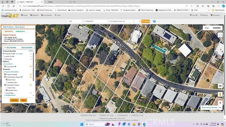Open the Street View pegman icon
This screenshot has height=127, width=226.
220,94
